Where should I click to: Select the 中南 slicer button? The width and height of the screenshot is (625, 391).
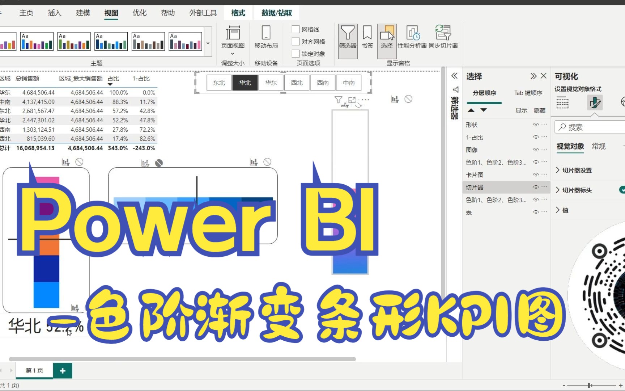349,83
